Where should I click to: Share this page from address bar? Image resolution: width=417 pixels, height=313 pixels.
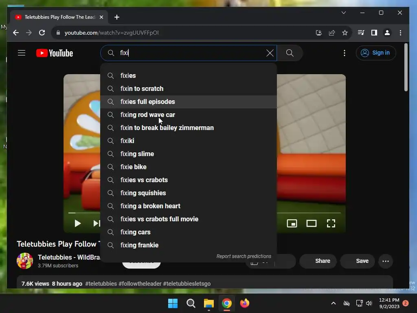[x=331, y=33]
